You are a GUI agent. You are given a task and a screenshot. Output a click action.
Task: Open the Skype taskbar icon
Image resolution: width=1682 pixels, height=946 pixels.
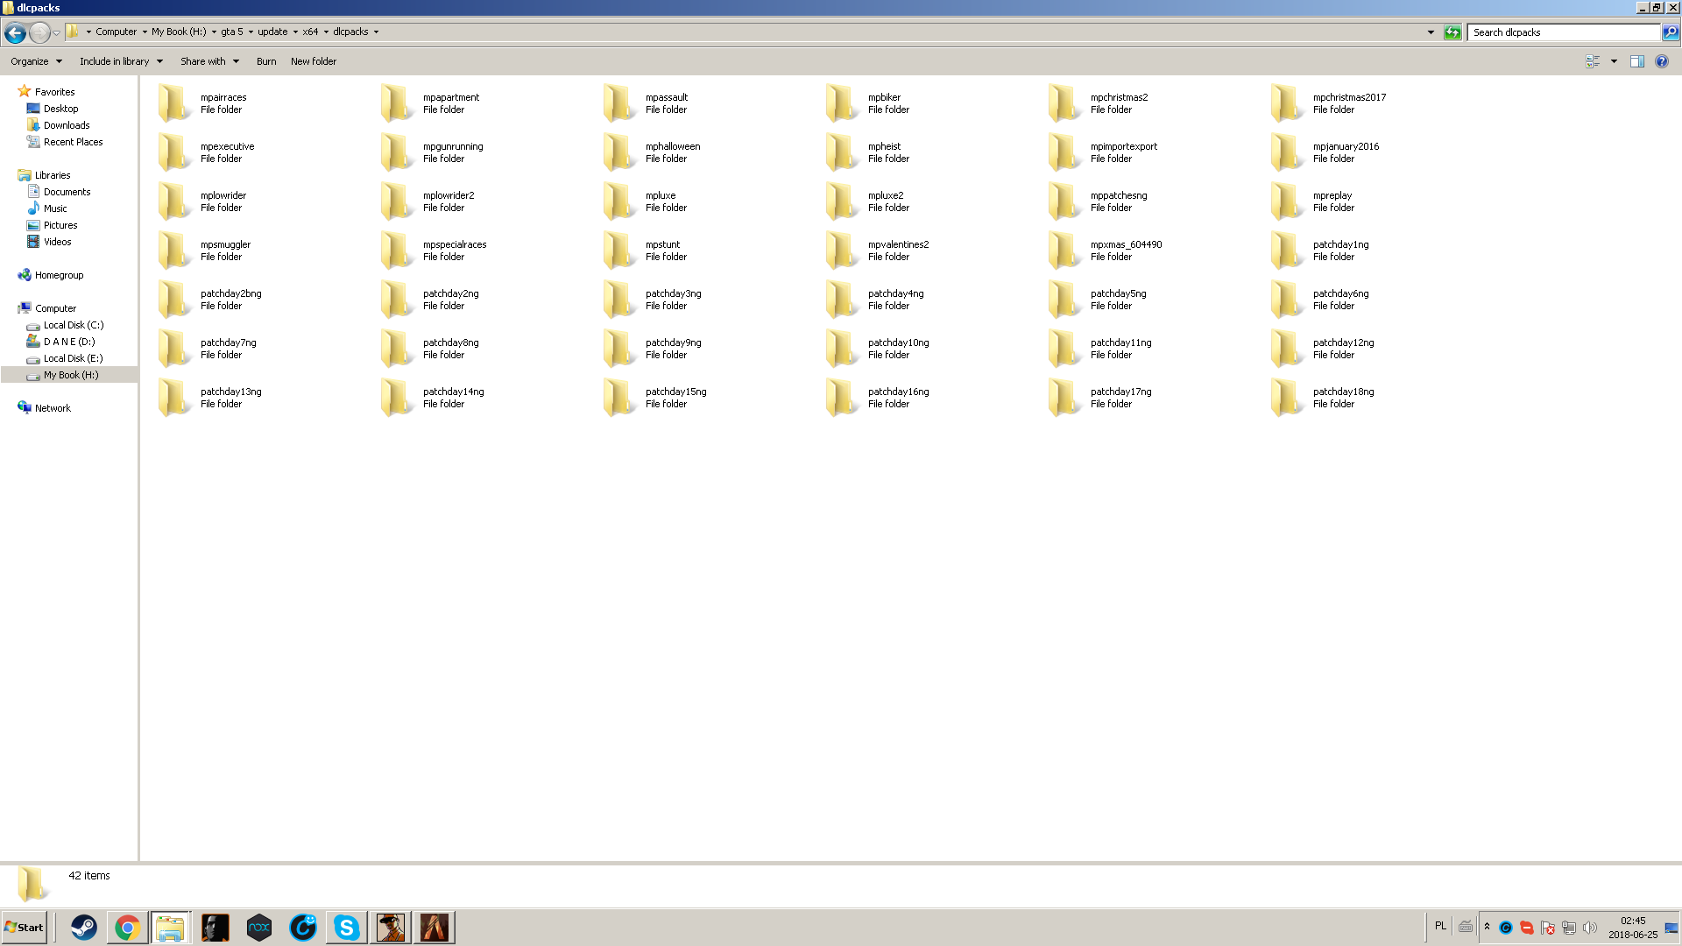coord(347,928)
